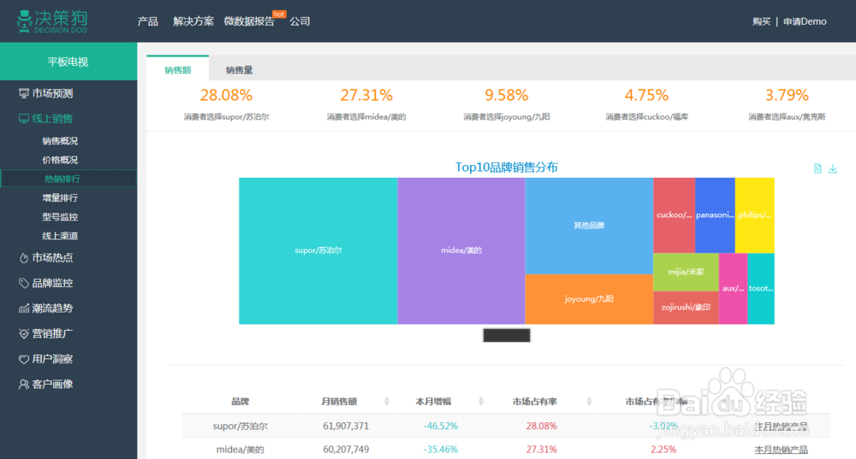Expand 营销推广 in sidebar
856x459 pixels.
52,333
